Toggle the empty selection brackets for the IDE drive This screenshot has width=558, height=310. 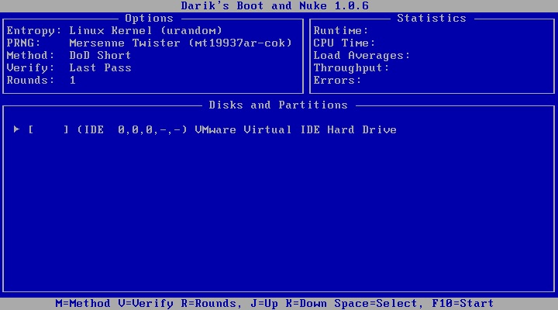[48, 129]
